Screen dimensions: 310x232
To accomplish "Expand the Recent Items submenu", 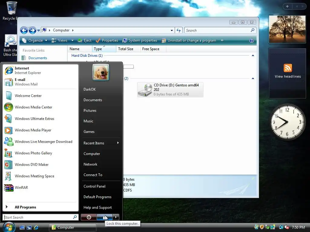I will pyautogui.click(x=101, y=143).
